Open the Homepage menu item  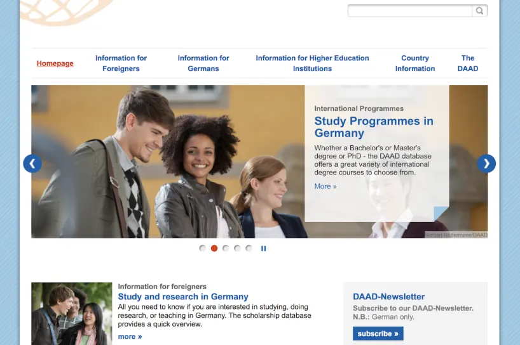pos(55,63)
